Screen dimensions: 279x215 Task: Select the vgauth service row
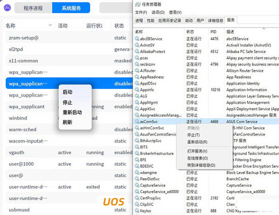[x=69, y=152]
